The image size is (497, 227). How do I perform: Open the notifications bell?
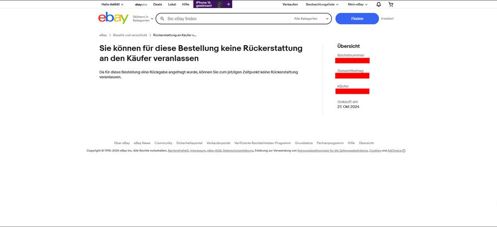[378, 4]
